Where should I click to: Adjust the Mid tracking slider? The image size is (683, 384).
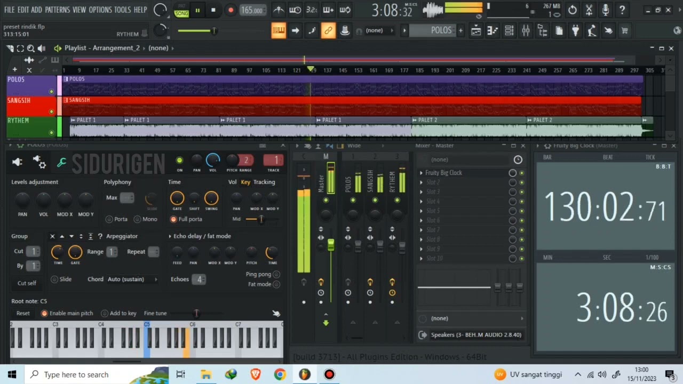[x=260, y=219]
